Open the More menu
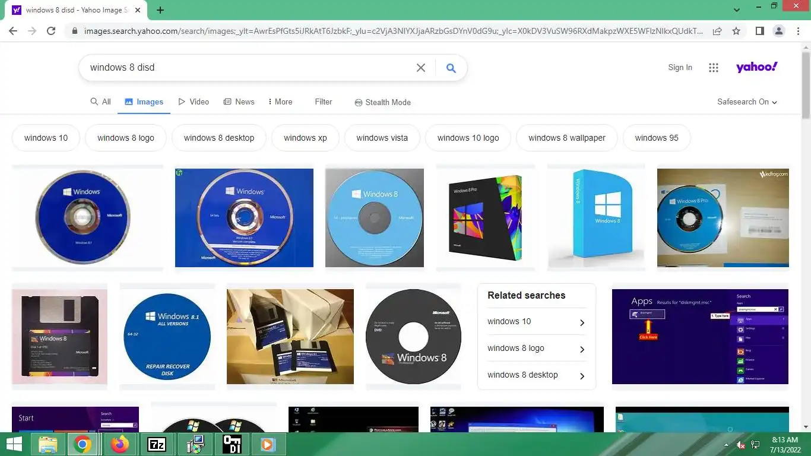The height and width of the screenshot is (456, 811). click(x=280, y=102)
